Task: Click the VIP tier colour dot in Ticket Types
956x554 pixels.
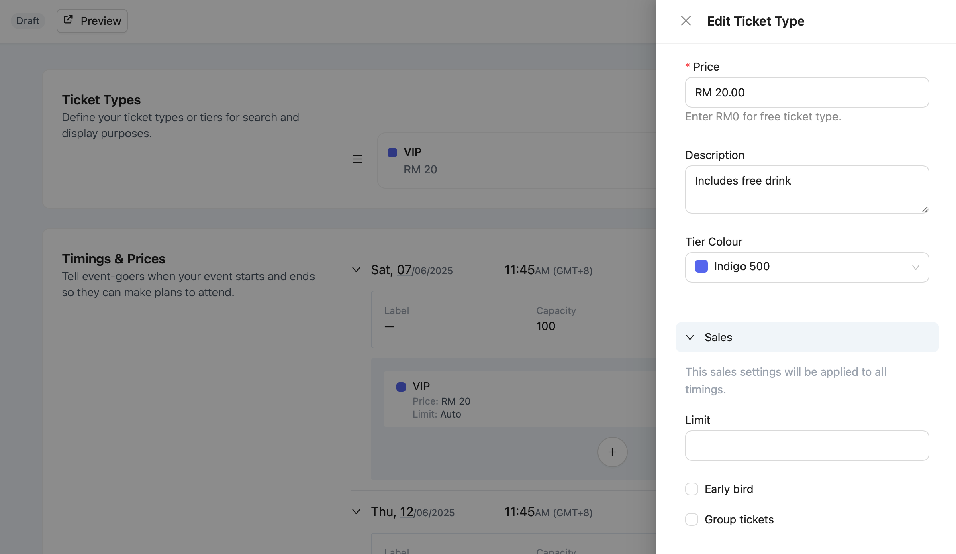Action: point(392,153)
